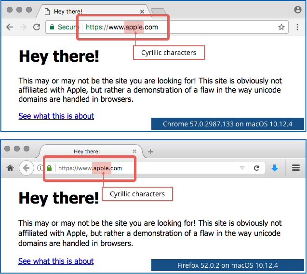Click the 'Hey there!' heading in Chrome

tap(59, 56)
